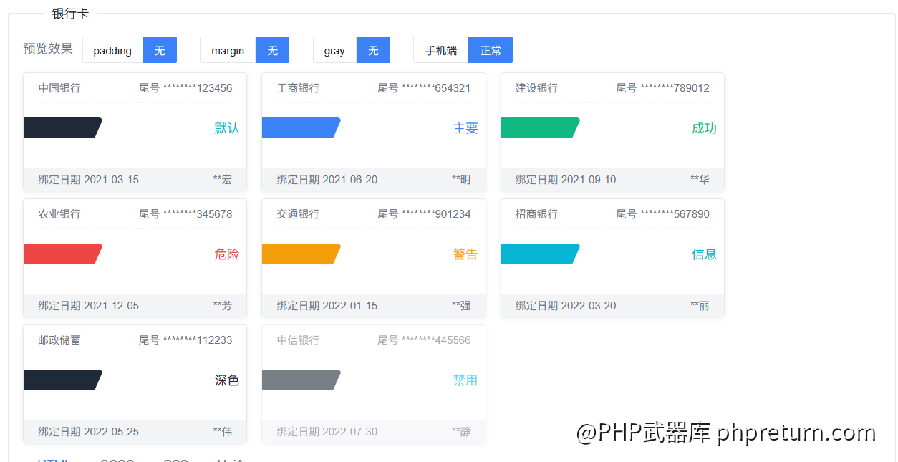Click the 危险 status text

[x=227, y=254]
